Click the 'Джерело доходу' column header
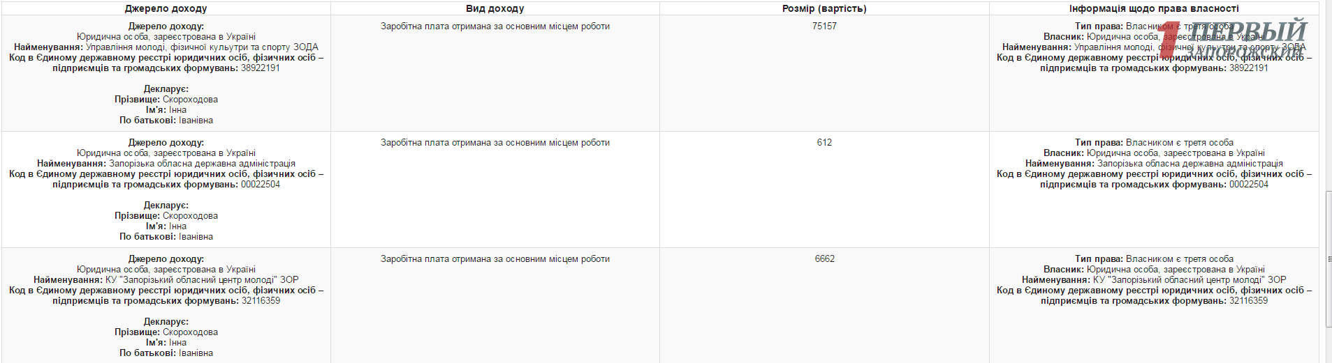Screen dimensions: 1332x363 (166, 8)
